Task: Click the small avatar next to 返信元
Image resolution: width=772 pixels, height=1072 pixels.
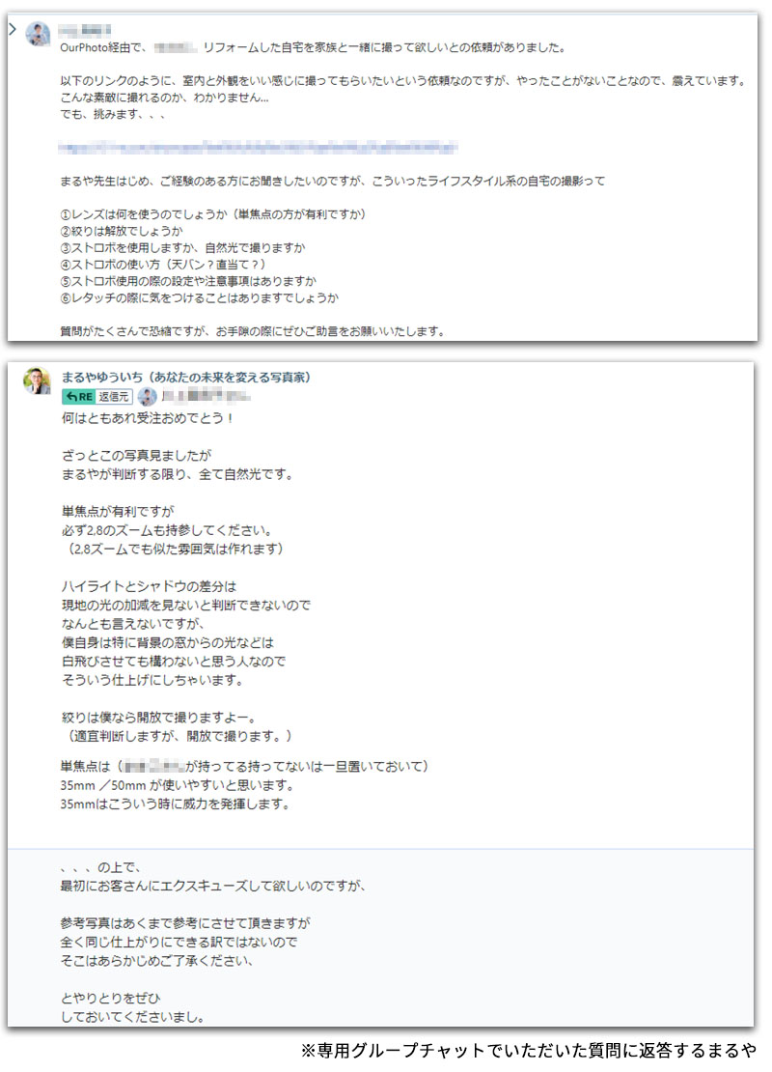Action: point(148,396)
